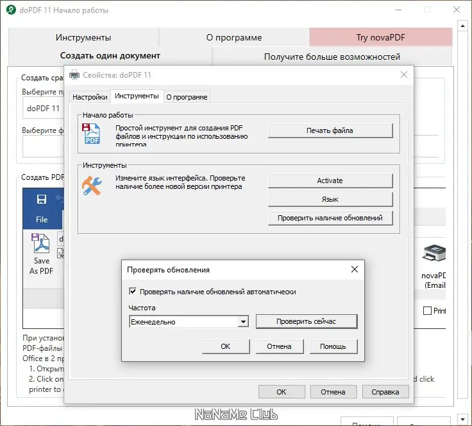Click the Помощь button
This screenshot has height=426, width=472.
[x=333, y=346]
